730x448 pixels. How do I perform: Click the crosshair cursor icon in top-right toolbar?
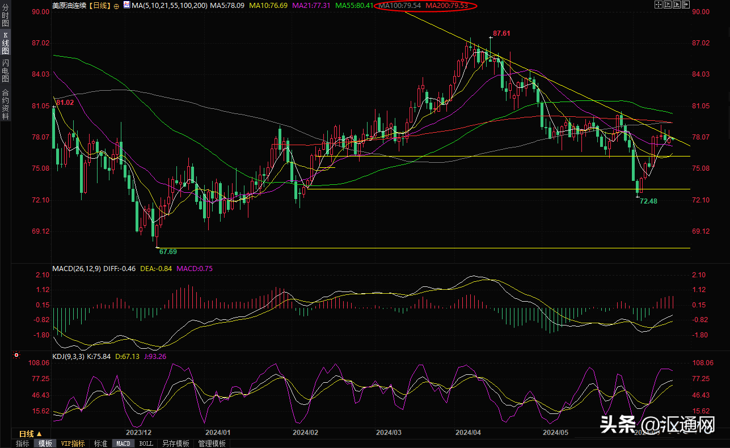click(x=658, y=5)
